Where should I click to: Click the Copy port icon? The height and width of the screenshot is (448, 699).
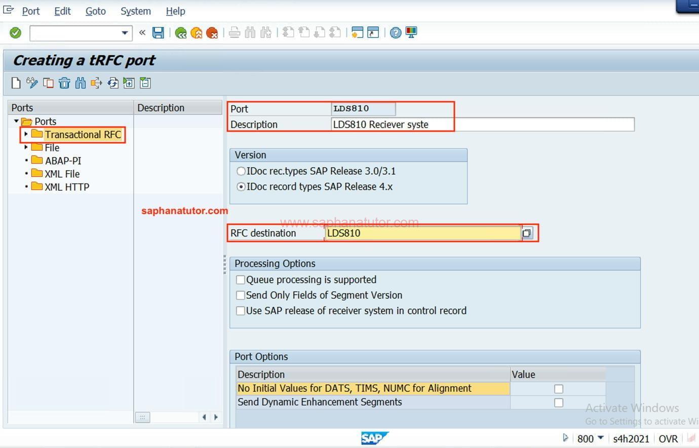pyautogui.click(x=49, y=83)
